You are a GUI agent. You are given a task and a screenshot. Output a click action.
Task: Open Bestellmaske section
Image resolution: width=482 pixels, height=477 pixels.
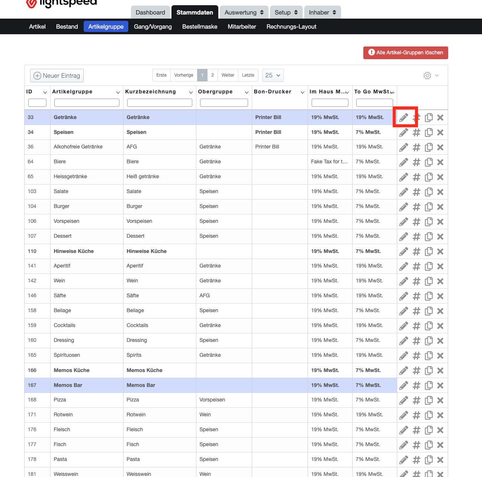(200, 26)
